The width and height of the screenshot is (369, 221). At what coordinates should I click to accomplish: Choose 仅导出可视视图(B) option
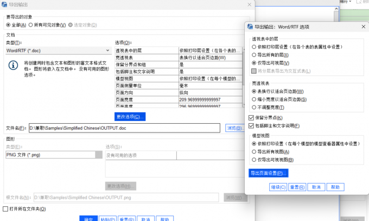[254, 160]
